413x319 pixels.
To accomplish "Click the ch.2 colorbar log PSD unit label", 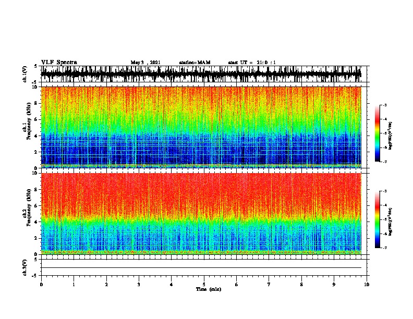I will pos(390,222).
